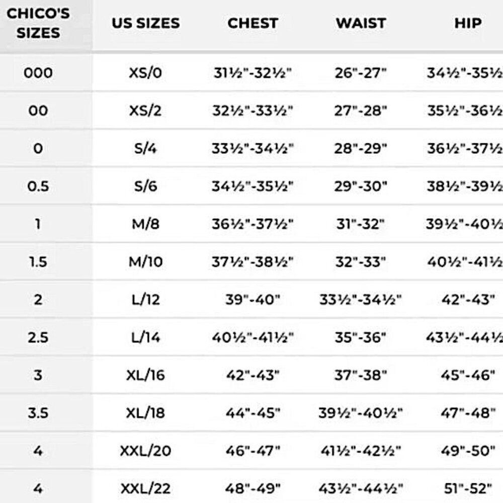Select the M/8 US size cell
The image size is (503, 503).
145,224
